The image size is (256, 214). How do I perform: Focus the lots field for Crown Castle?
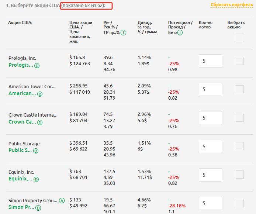pyautogui.click(x=210, y=118)
